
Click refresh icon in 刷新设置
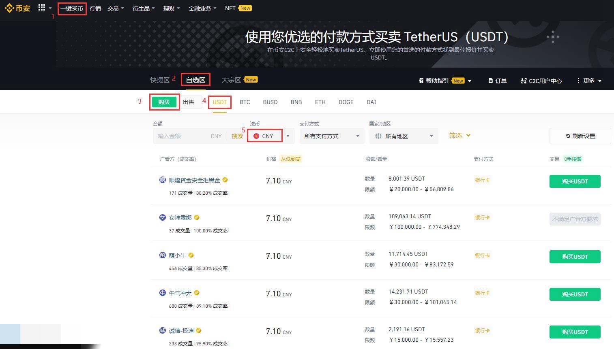point(568,136)
